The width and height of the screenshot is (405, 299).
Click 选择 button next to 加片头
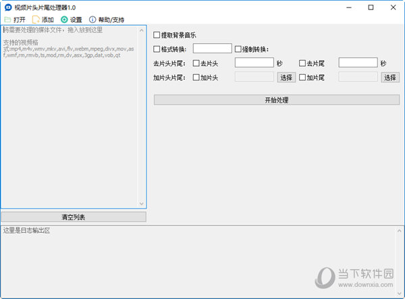[x=286, y=77]
